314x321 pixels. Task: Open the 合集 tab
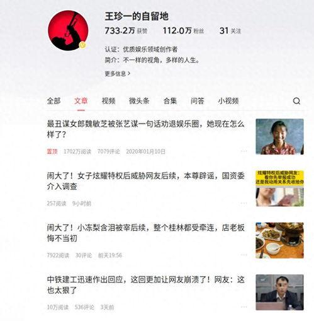170,101
